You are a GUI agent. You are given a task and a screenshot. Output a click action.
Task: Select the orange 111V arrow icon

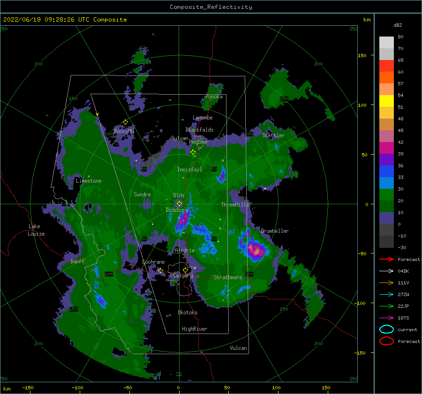(386, 282)
